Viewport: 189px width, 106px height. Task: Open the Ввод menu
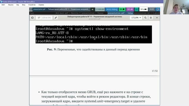click(x=24, y=5)
